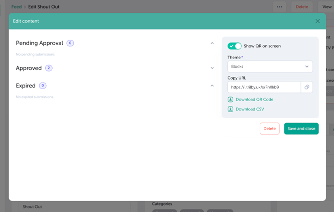Click the Pending Approval count badge
The image size is (334, 212).
click(70, 43)
